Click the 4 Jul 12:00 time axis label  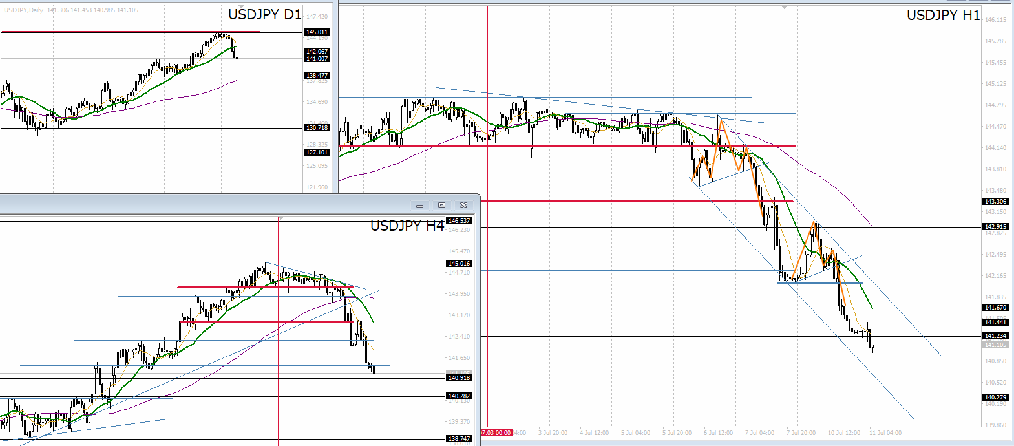pyautogui.click(x=594, y=432)
